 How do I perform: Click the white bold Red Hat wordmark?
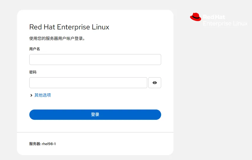click(214, 17)
